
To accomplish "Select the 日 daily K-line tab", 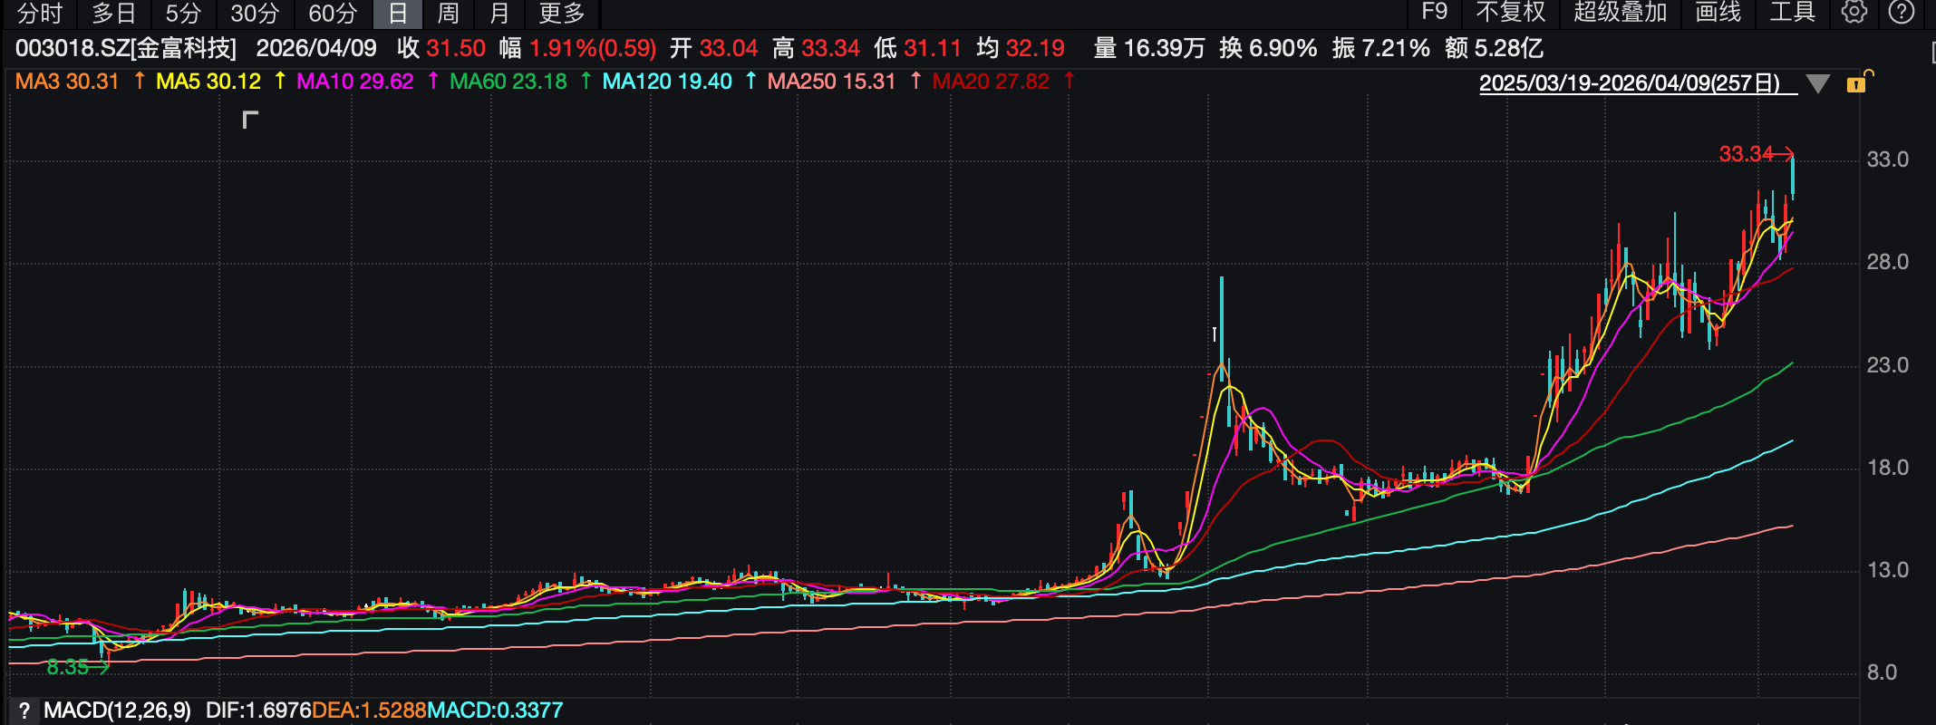I will tap(398, 14).
